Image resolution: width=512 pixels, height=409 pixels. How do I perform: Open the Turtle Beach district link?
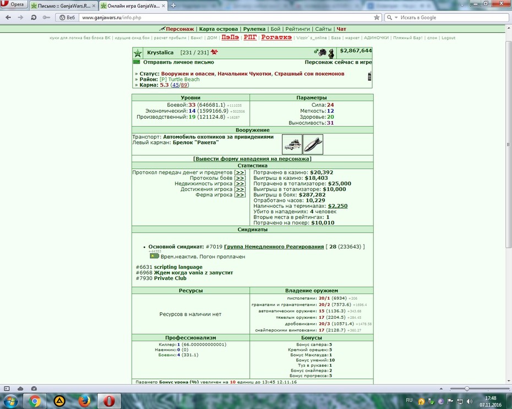point(179,79)
